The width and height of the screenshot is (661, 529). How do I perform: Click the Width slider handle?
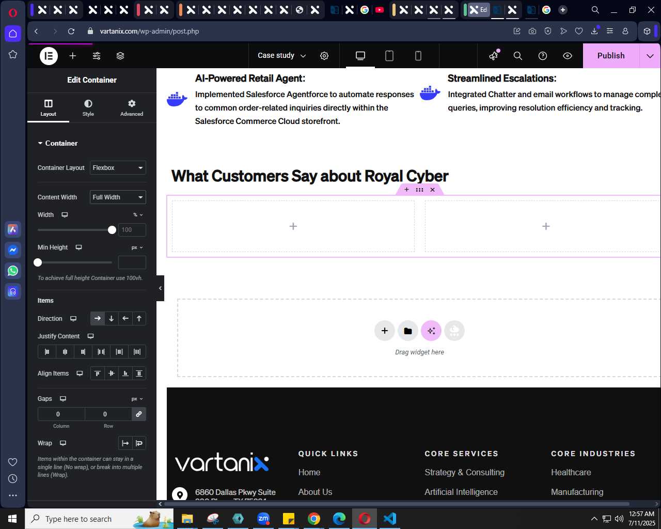112,230
